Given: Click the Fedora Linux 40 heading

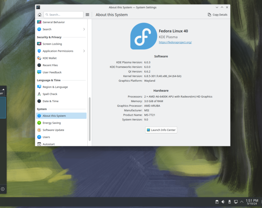Looking at the screenshot, I should point(173,31).
